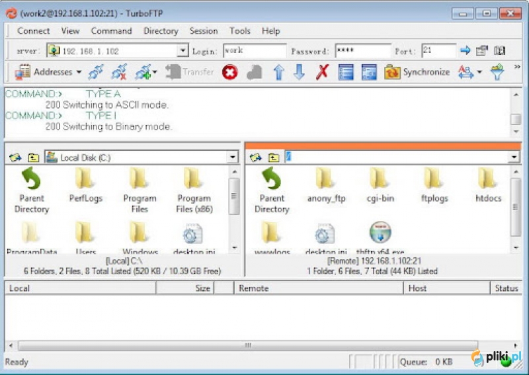
Task: Open the View menu
Action: tap(70, 31)
